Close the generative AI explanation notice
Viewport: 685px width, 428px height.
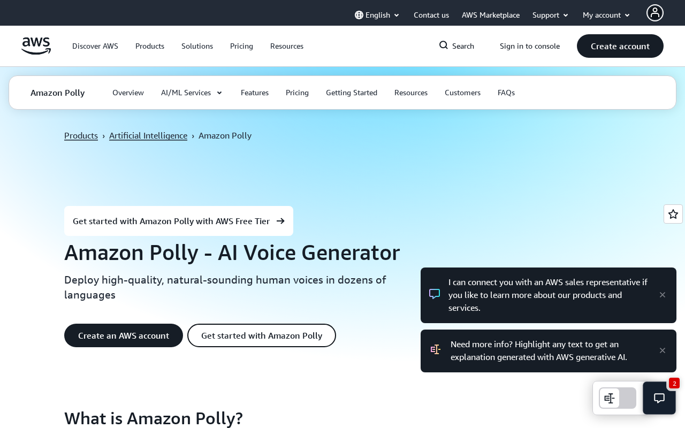(663, 350)
